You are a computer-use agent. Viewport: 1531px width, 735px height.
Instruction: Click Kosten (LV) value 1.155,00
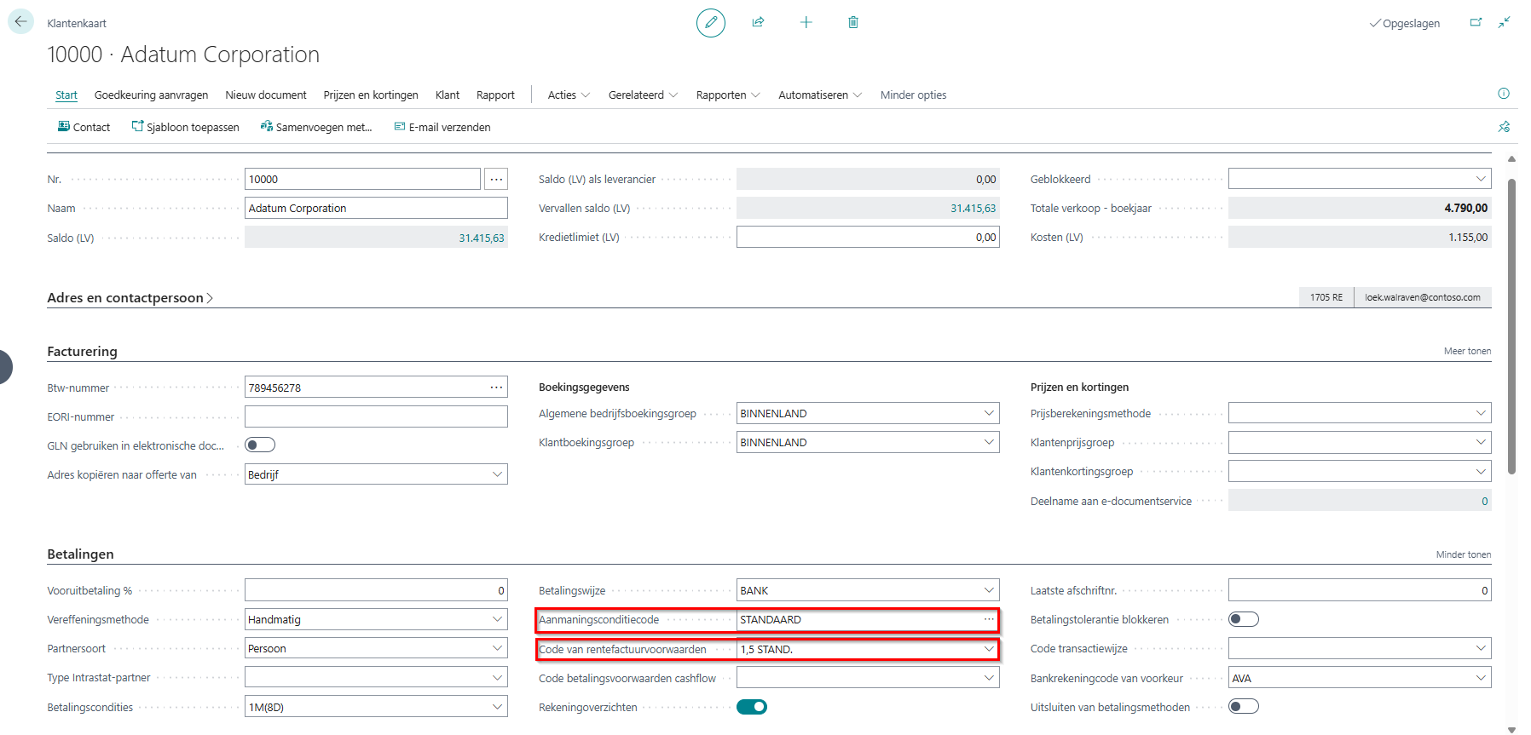tap(1468, 238)
